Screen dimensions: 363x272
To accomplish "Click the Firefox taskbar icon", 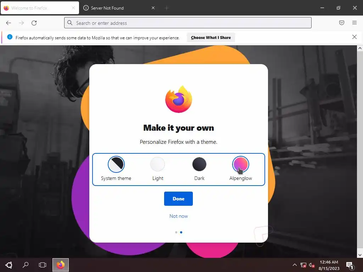I will (61, 265).
